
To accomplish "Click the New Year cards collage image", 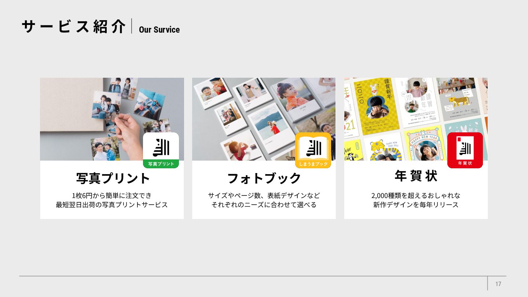I will coord(416,119).
